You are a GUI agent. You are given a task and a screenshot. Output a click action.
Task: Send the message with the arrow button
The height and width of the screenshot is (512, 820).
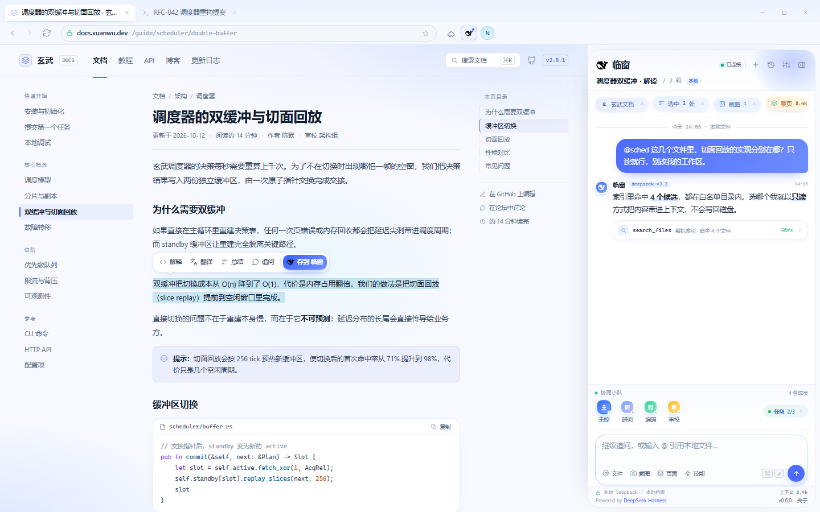click(x=796, y=473)
